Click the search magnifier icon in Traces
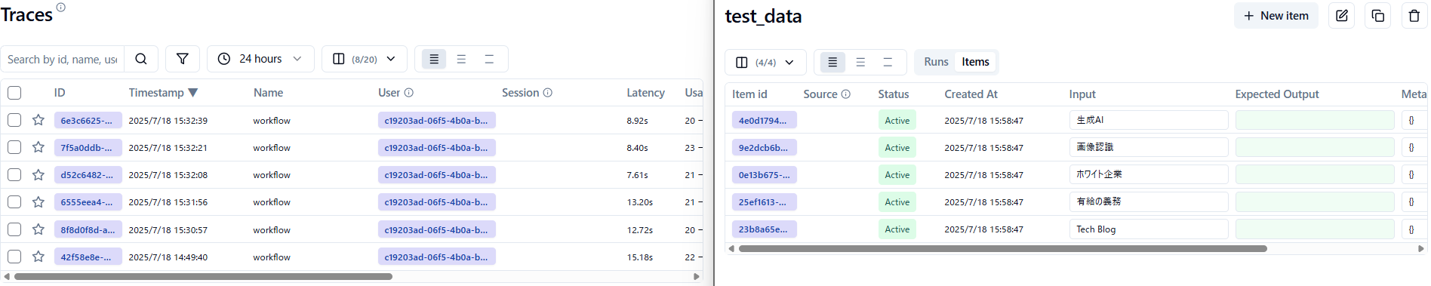 (x=141, y=59)
